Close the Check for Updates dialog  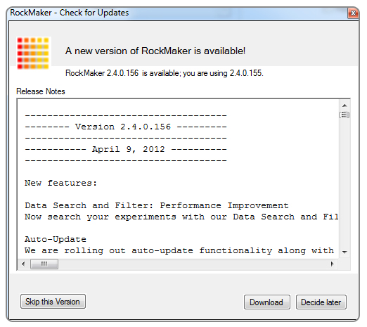pyautogui.click(x=353, y=13)
